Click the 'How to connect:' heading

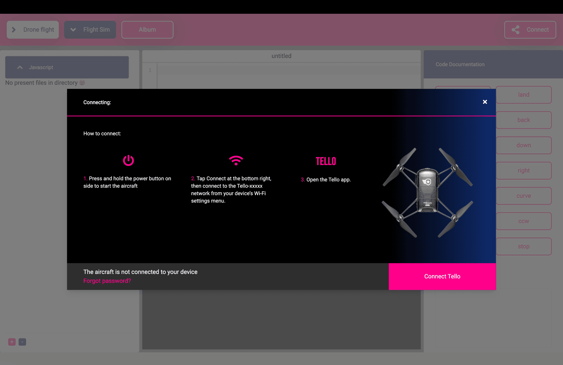pos(102,133)
